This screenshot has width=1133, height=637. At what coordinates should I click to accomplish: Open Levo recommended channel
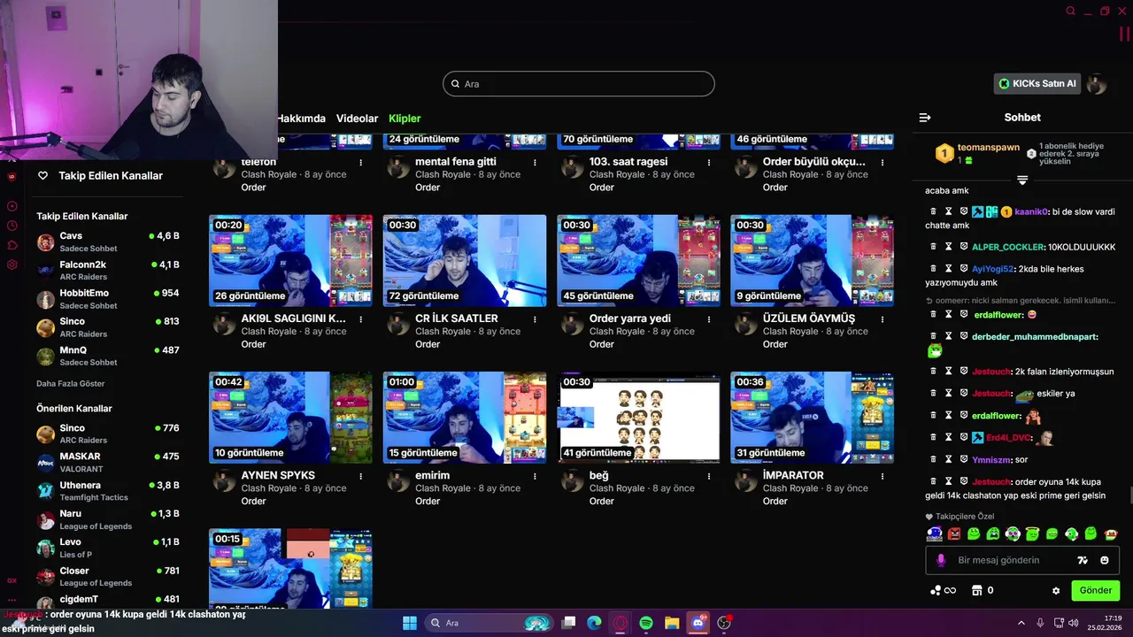(108, 548)
